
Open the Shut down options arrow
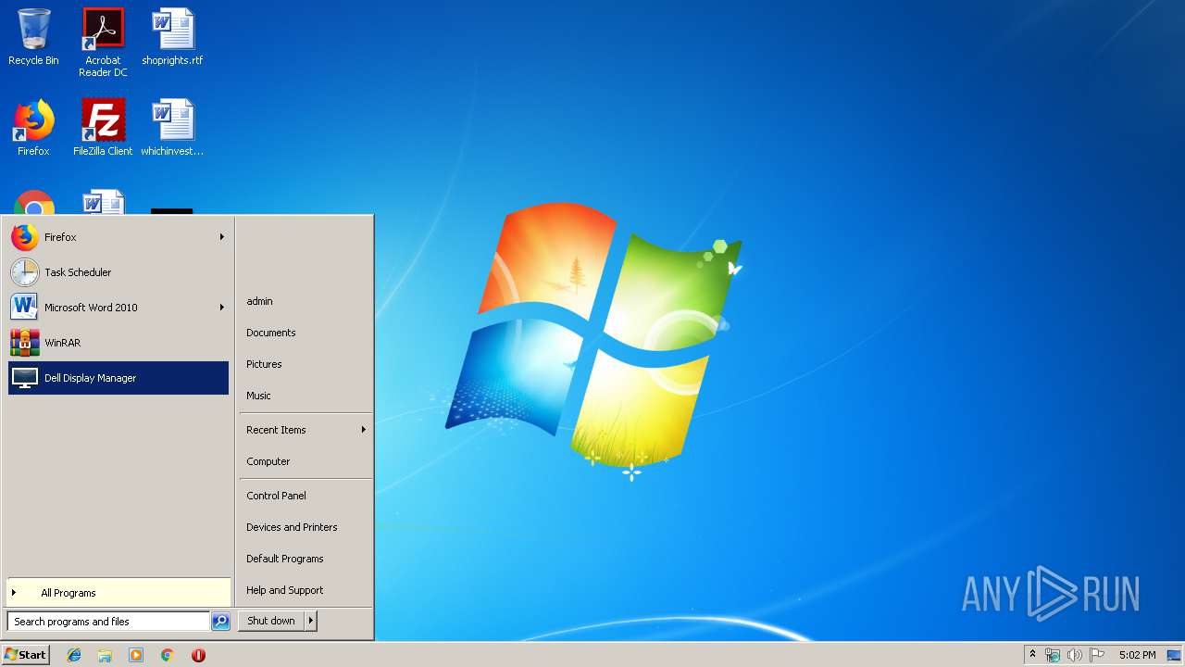pos(311,621)
